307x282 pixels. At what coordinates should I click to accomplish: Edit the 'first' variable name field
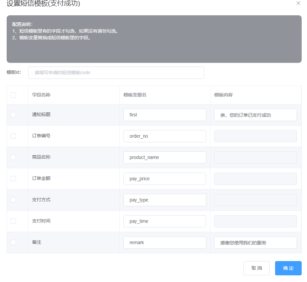coord(165,115)
